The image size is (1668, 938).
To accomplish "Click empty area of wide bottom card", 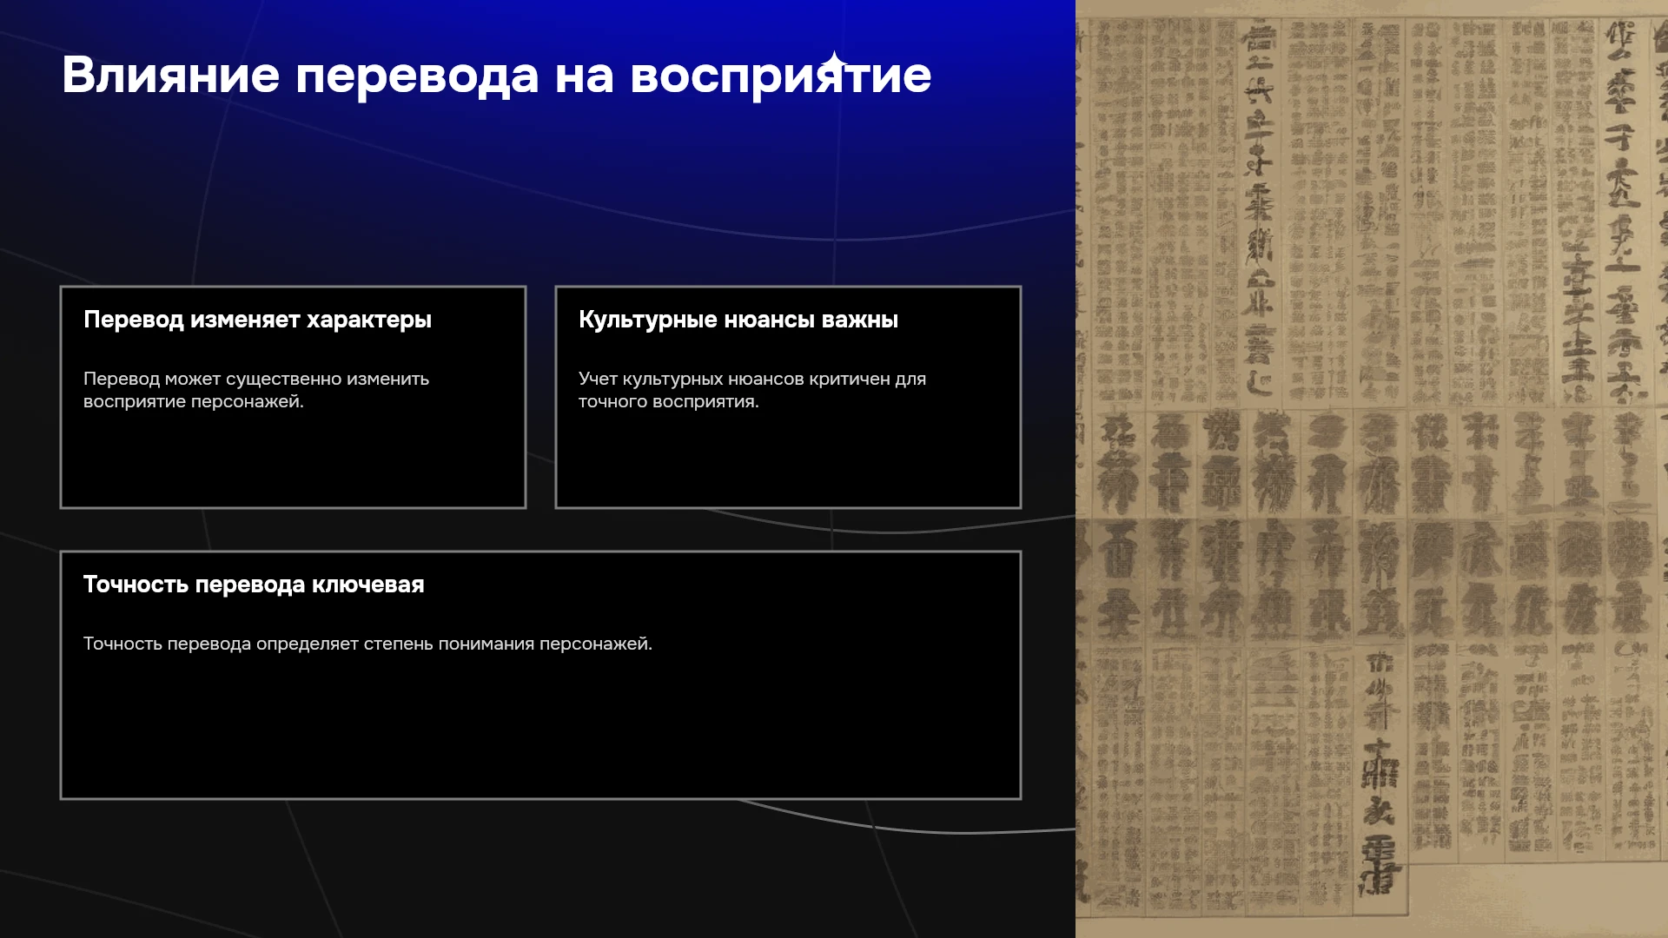I will (x=540, y=730).
